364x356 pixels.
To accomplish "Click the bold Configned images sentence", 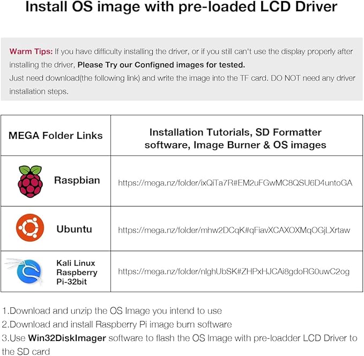I will pos(161,65).
